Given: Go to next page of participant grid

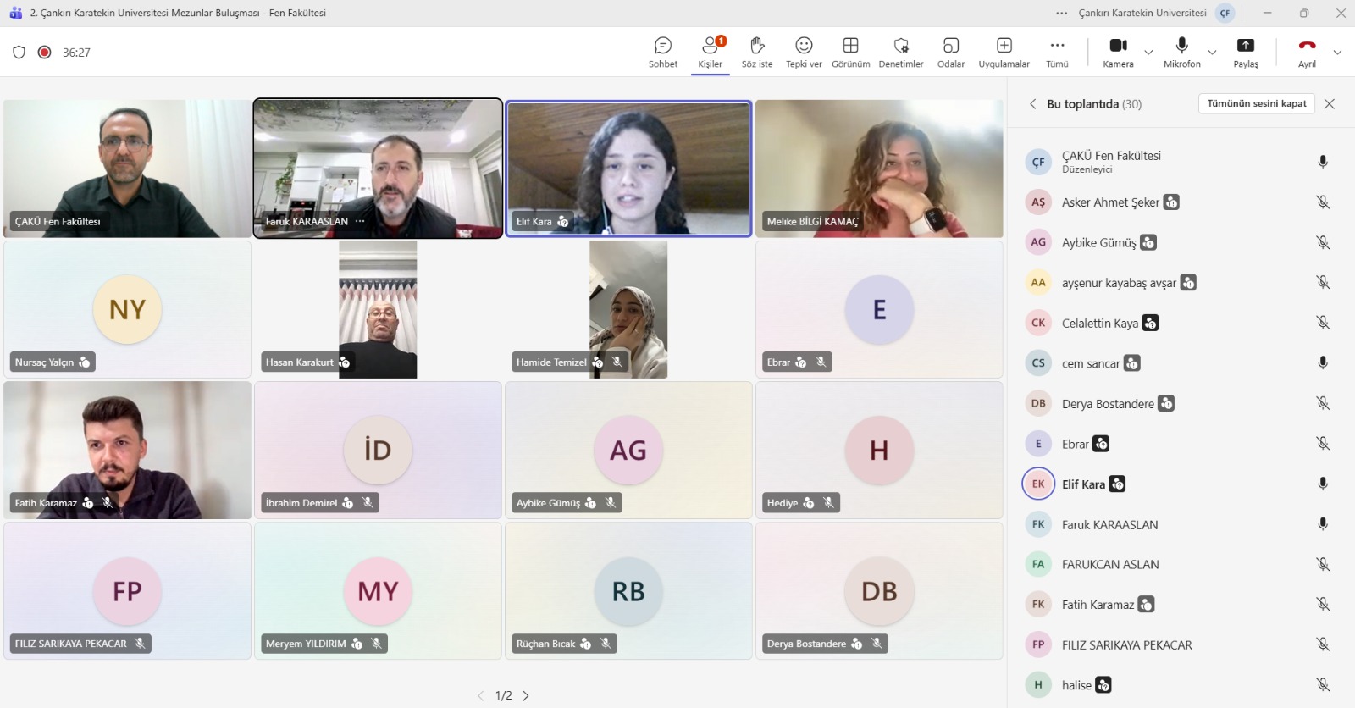Looking at the screenshot, I should tap(526, 695).
